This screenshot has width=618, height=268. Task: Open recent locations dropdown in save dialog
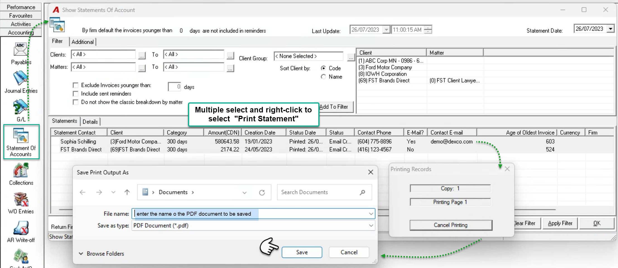click(113, 192)
